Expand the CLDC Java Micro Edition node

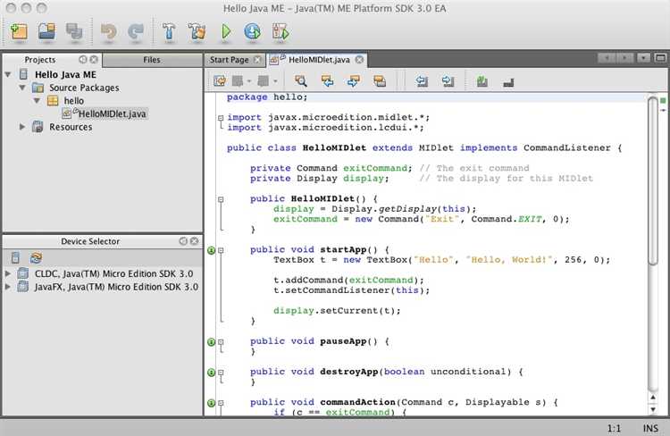(x=9, y=273)
